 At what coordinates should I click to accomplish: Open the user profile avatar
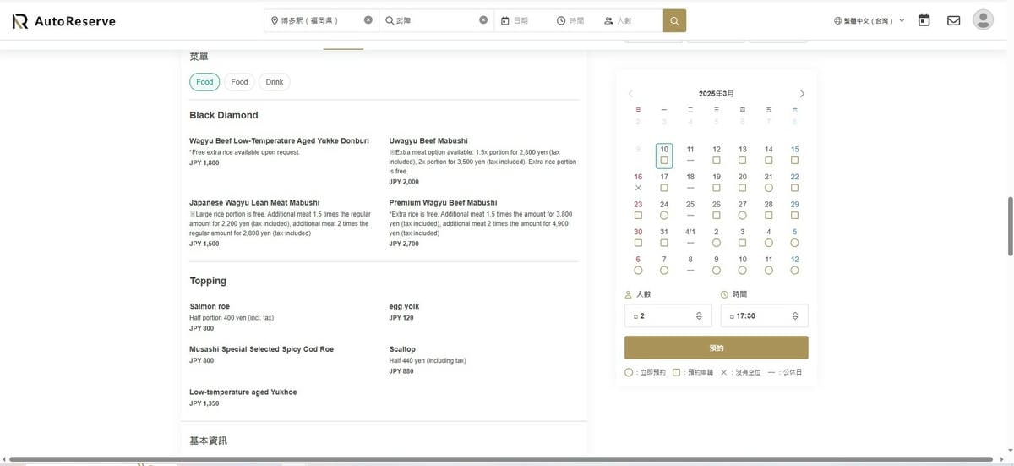click(983, 19)
